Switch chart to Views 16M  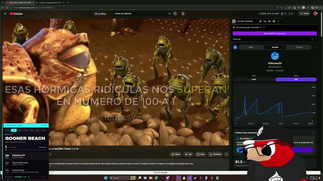coord(296,79)
